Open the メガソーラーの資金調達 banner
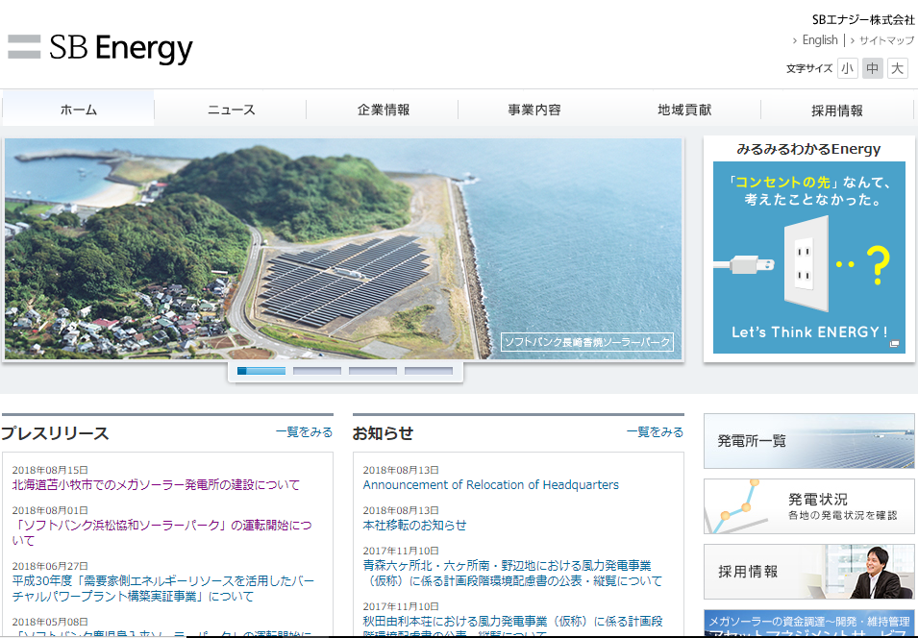Image resolution: width=918 pixels, height=638 pixels. coord(809,624)
